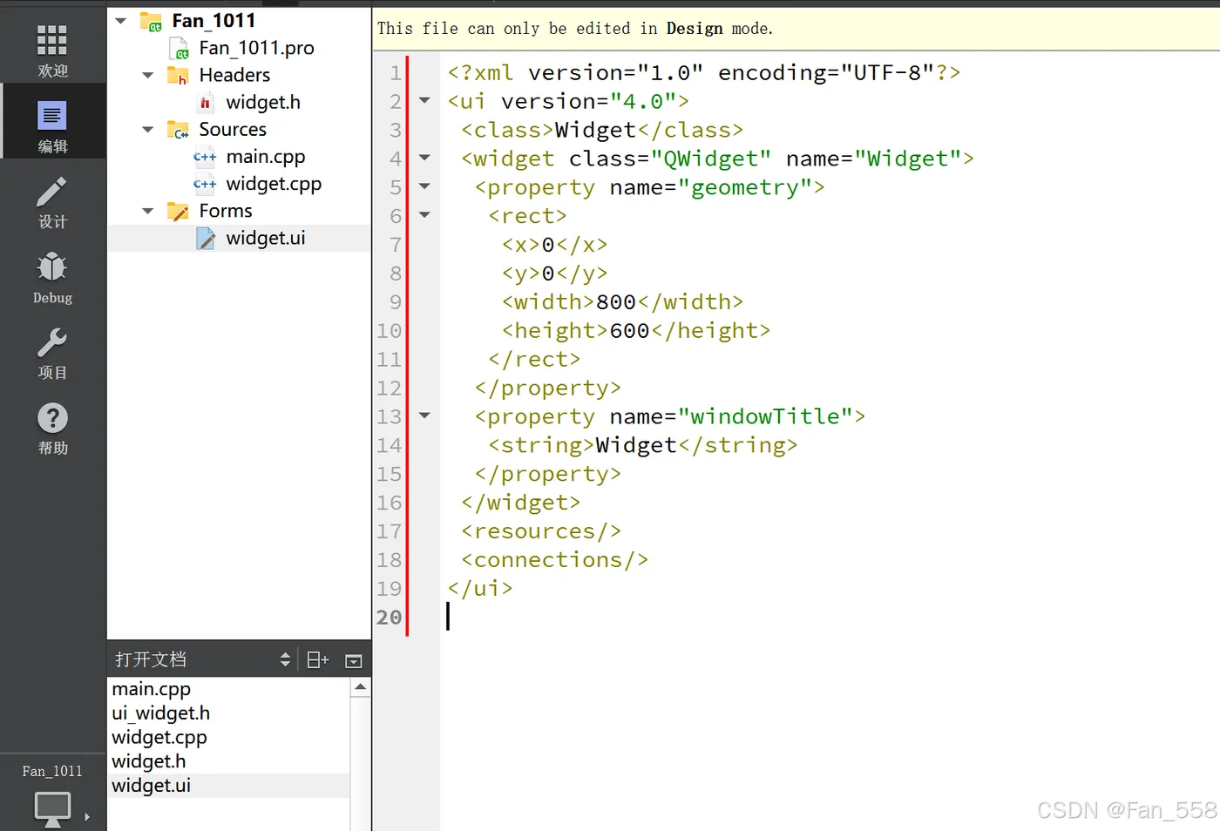The width and height of the screenshot is (1220, 831).
Task: Select widget.h in the Headers folder
Action: tap(263, 103)
